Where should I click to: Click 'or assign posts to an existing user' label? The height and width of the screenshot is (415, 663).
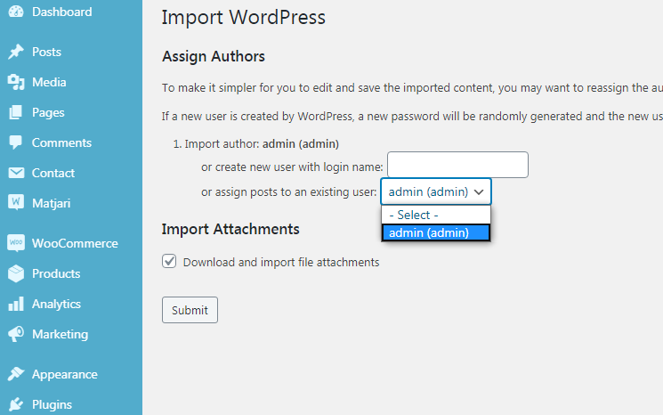click(289, 192)
